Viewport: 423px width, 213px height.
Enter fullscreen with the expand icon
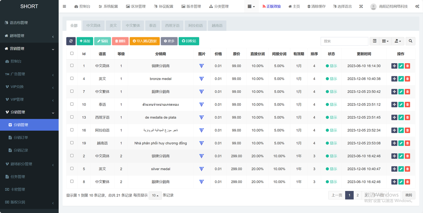[x=361, y=6]
